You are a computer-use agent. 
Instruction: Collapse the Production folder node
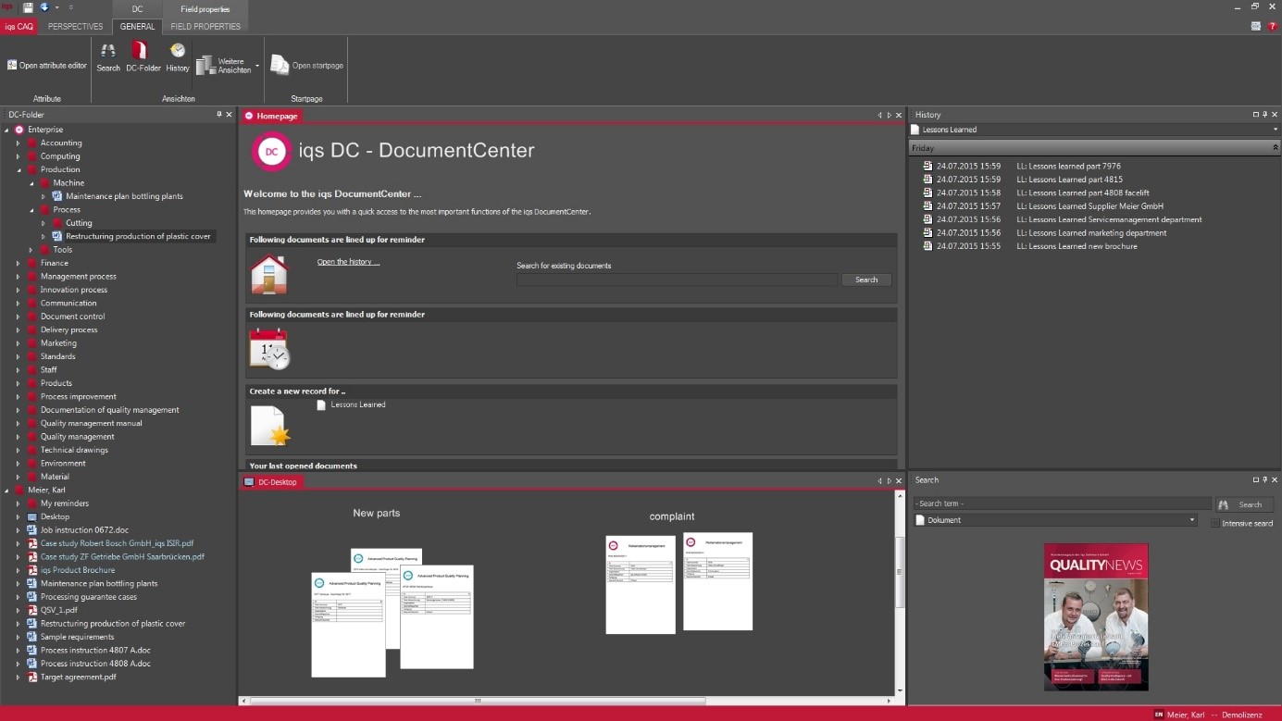click(18, 170)
